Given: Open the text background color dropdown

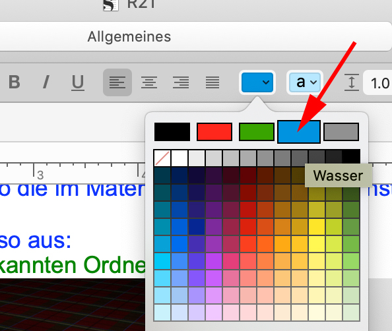Looking at the screenshot, I should pos(305,82).
